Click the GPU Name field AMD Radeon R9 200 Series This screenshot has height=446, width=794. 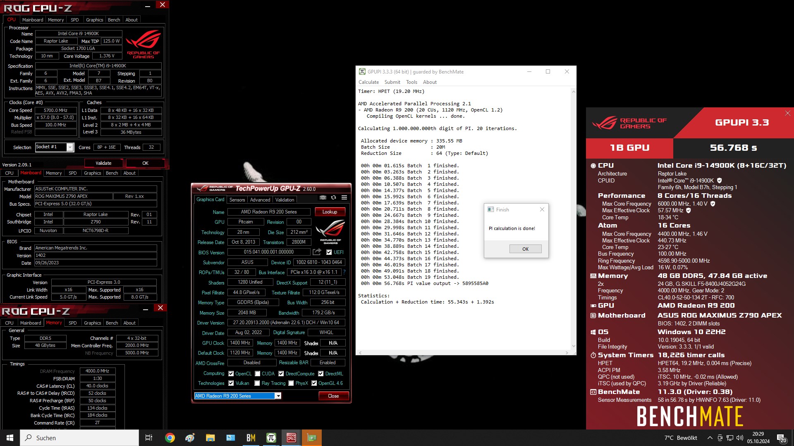coord(269,212)
